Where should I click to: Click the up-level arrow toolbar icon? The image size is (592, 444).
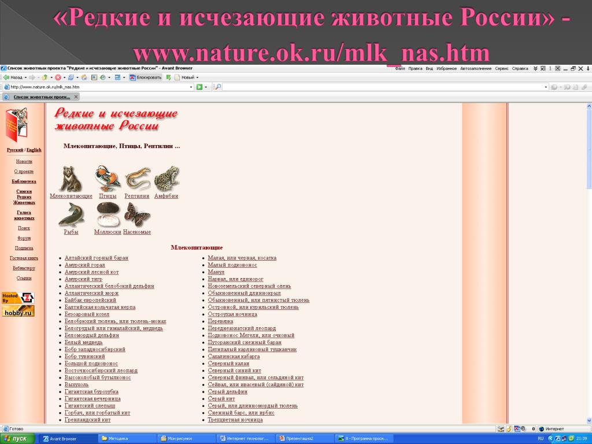click(45, 77)
